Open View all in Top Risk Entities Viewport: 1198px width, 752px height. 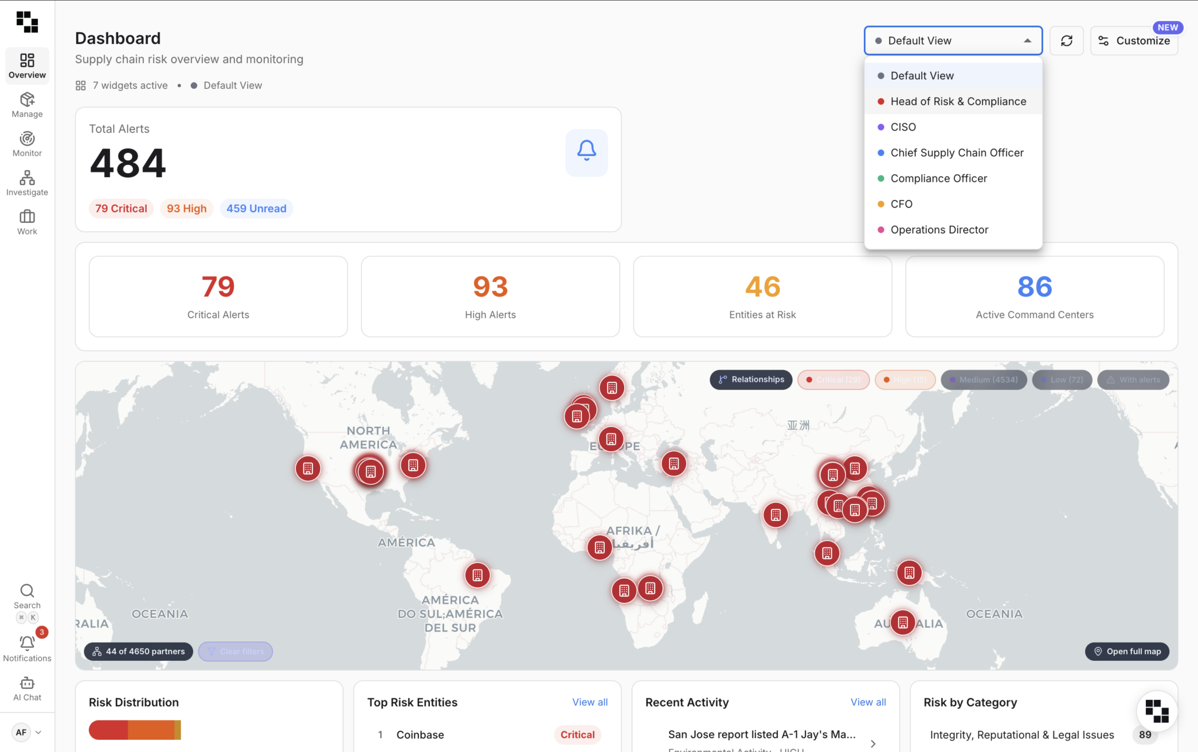pyautogui.click(x=590, y=702)
